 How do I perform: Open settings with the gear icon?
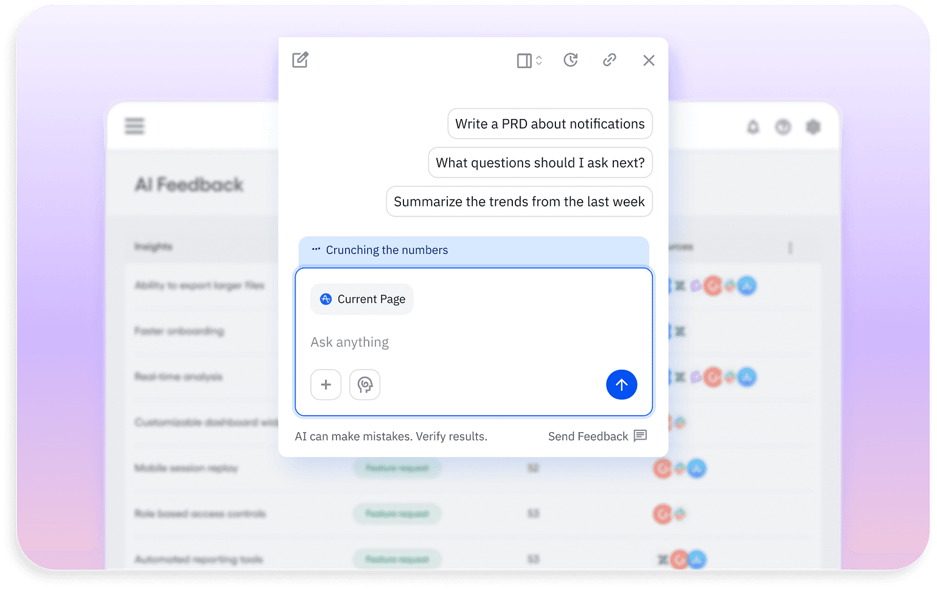click(813, 127)
